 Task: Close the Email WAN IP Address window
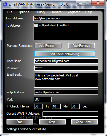98,3
